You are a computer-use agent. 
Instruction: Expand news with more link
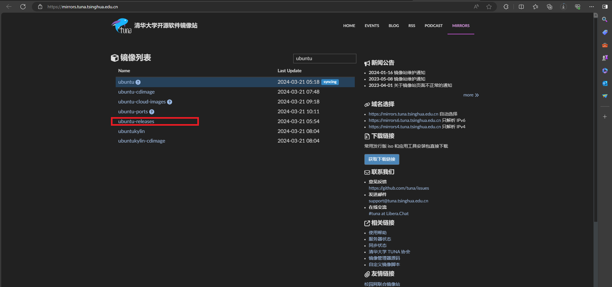471,95
